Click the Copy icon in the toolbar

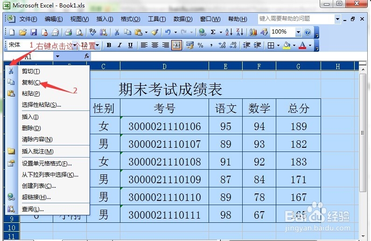[127, 32]
